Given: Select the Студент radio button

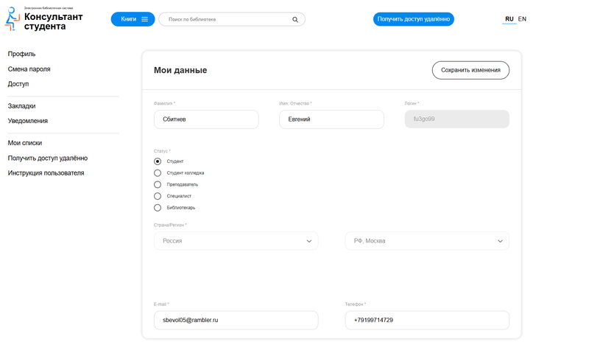Looking at the screenshot, I should click(x=158, y=161).
